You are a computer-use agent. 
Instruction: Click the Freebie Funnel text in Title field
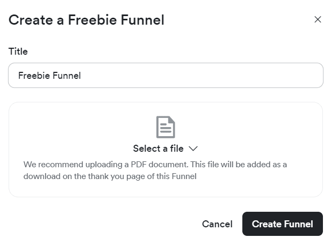pos(49,76)
